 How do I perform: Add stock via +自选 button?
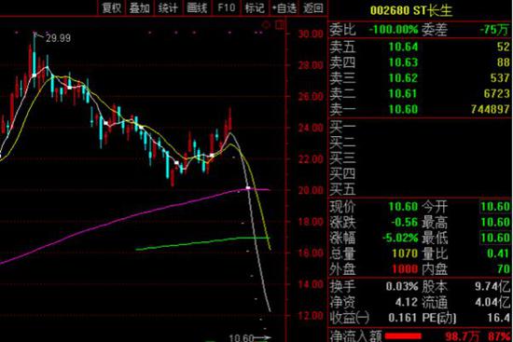coord(284,7)
